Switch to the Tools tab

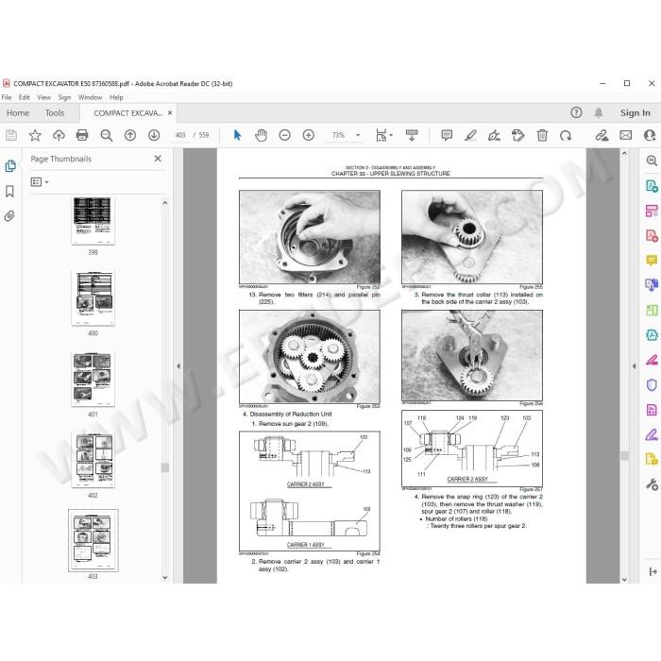(55, 113)
